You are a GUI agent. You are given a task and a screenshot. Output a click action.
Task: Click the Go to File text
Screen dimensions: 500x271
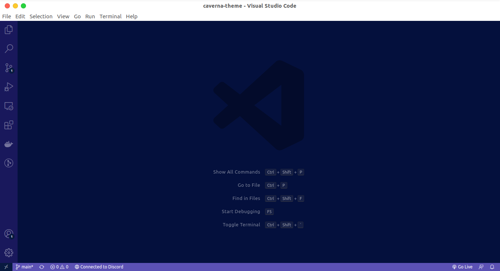(x=249, y=185)
